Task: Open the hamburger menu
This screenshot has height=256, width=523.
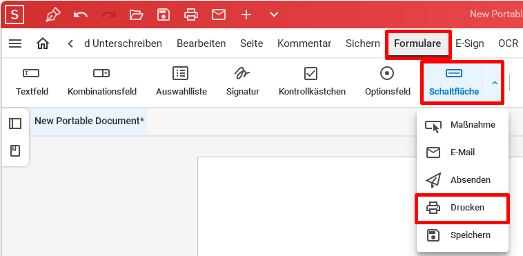Action: [15, 43]
